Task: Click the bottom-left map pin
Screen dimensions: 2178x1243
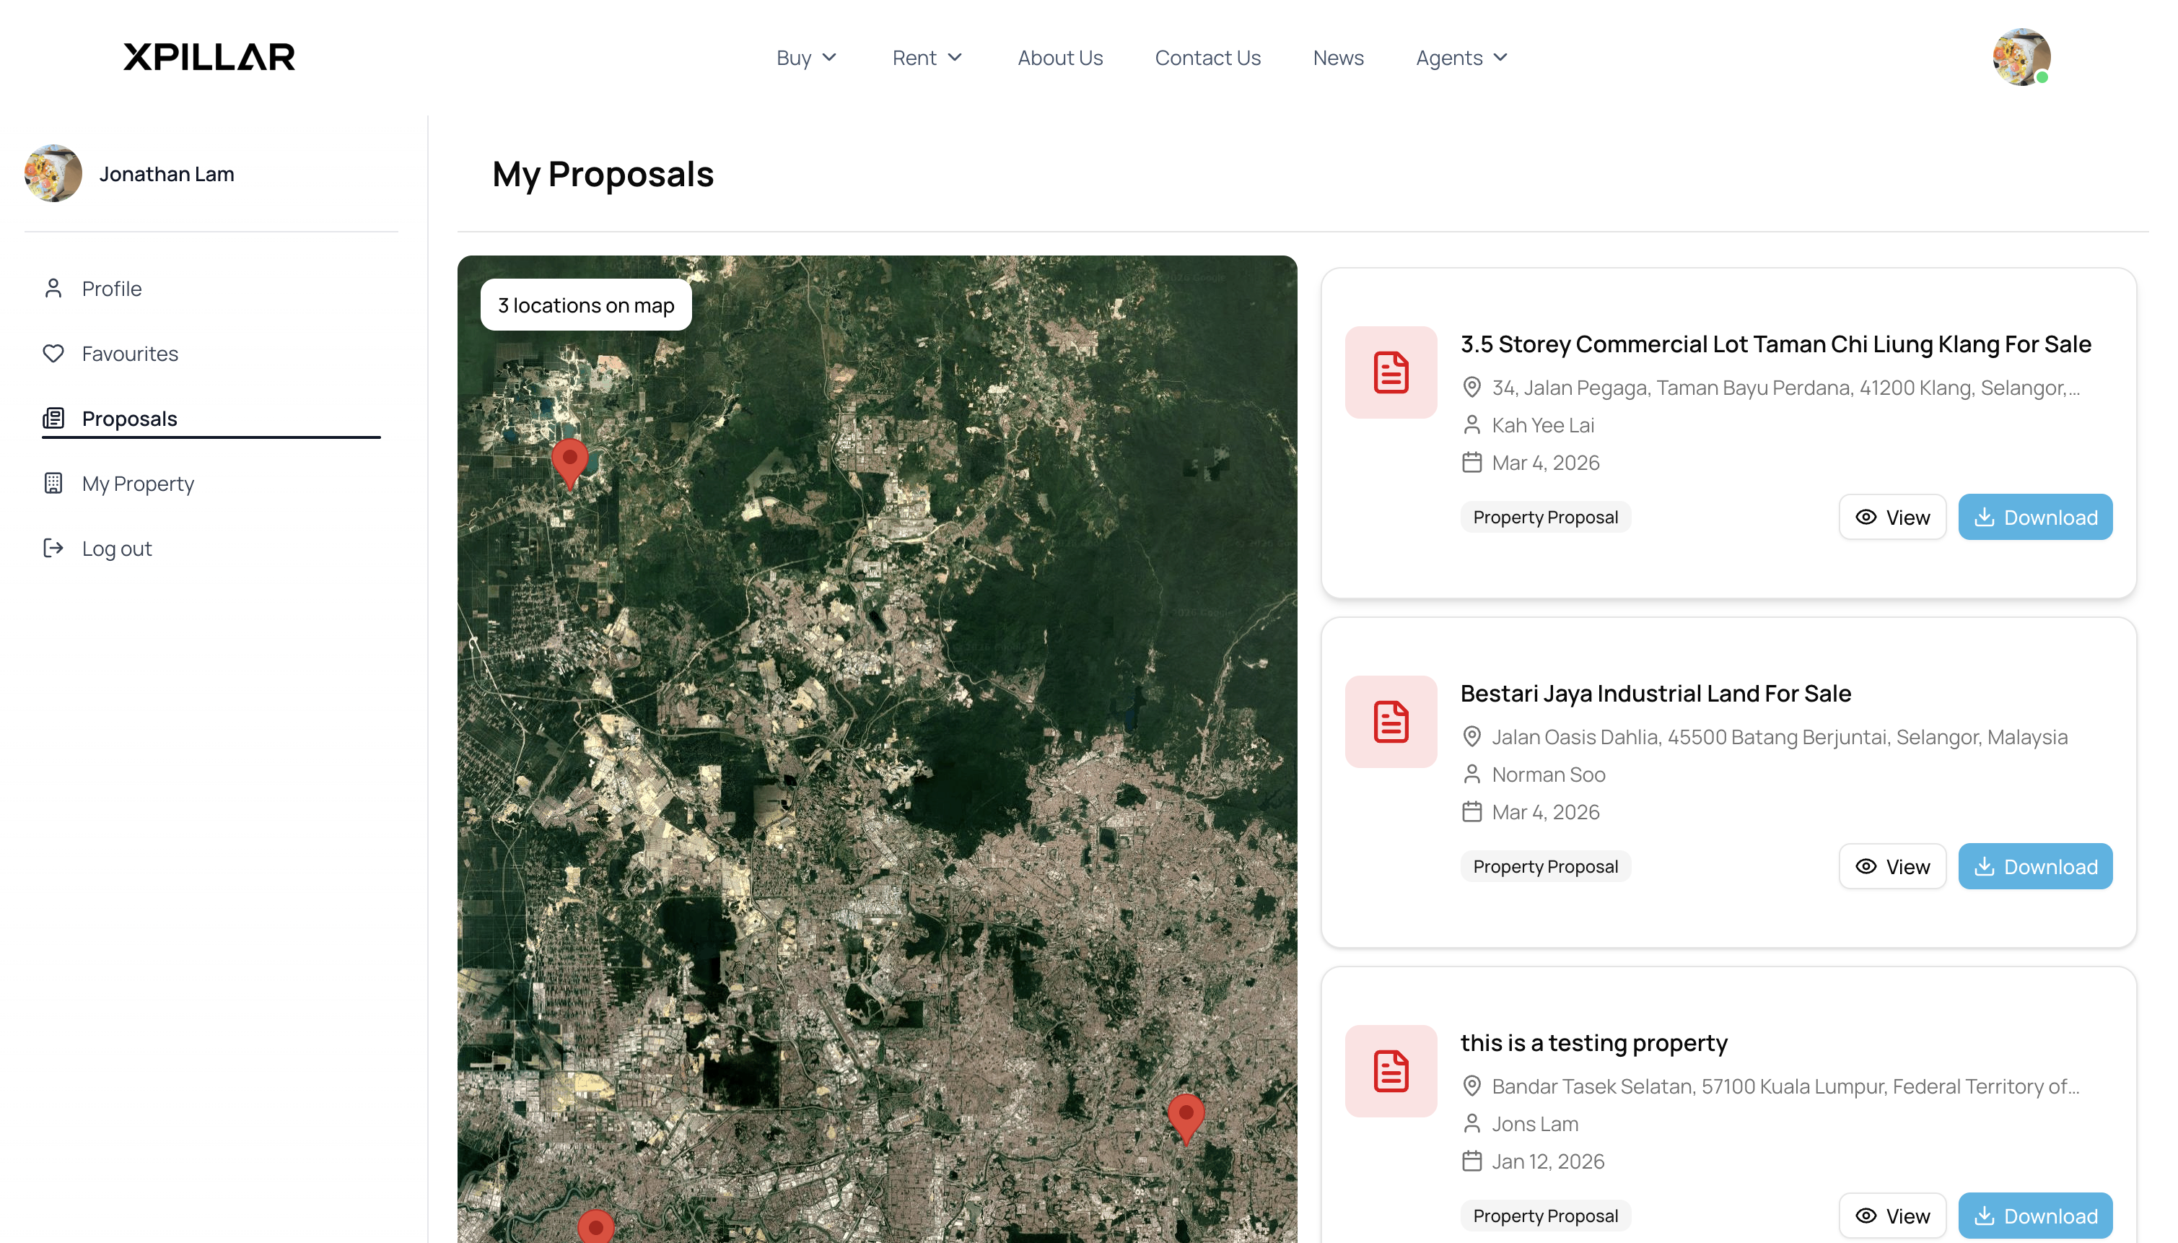Action: 595,1226
